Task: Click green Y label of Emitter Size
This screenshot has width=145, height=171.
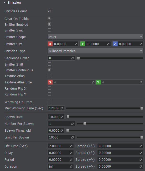Action: tap(83, 44)
